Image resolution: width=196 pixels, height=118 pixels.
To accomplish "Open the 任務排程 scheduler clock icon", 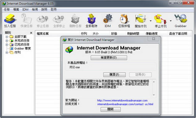I will (x=124, y=19).
